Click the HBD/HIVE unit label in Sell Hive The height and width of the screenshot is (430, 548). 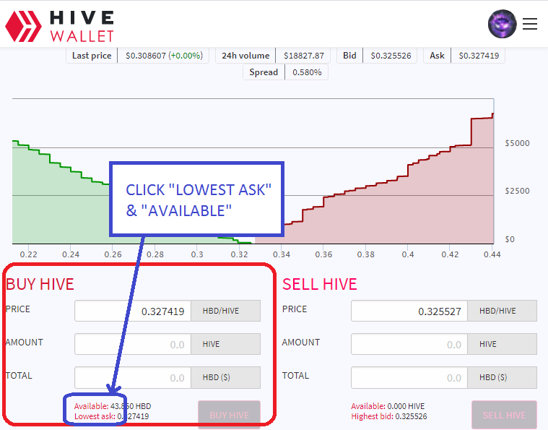click(503, 311)
